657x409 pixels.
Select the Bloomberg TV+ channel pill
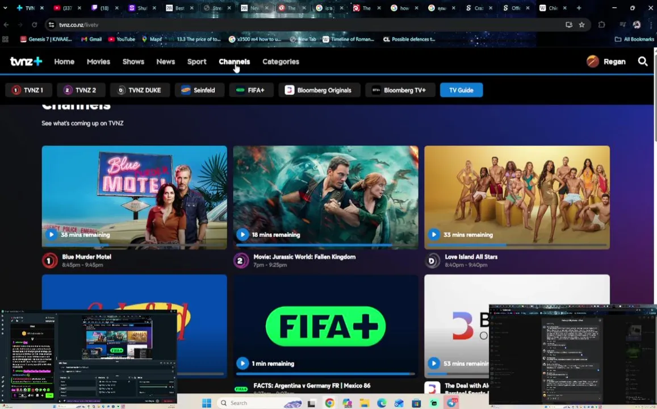pyautogui.click(x=400, y=90)
